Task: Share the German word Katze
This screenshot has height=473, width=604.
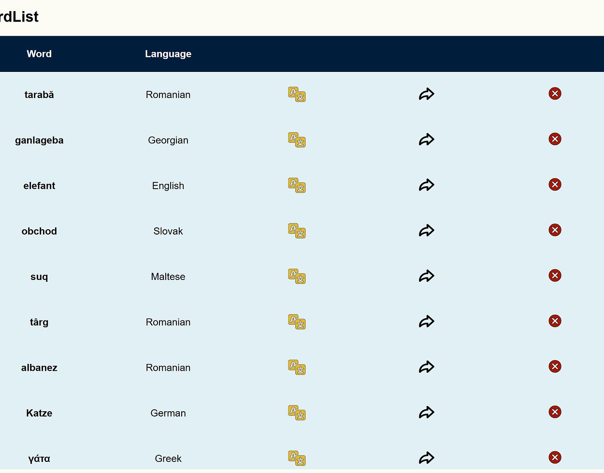Action: tap(426, 413)
